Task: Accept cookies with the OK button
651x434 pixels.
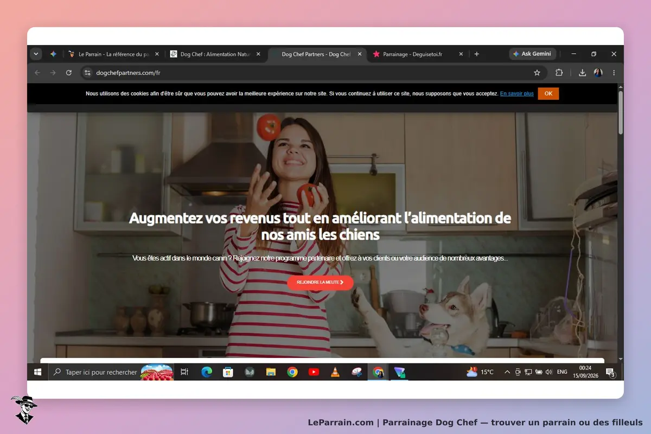Action: 548,94
